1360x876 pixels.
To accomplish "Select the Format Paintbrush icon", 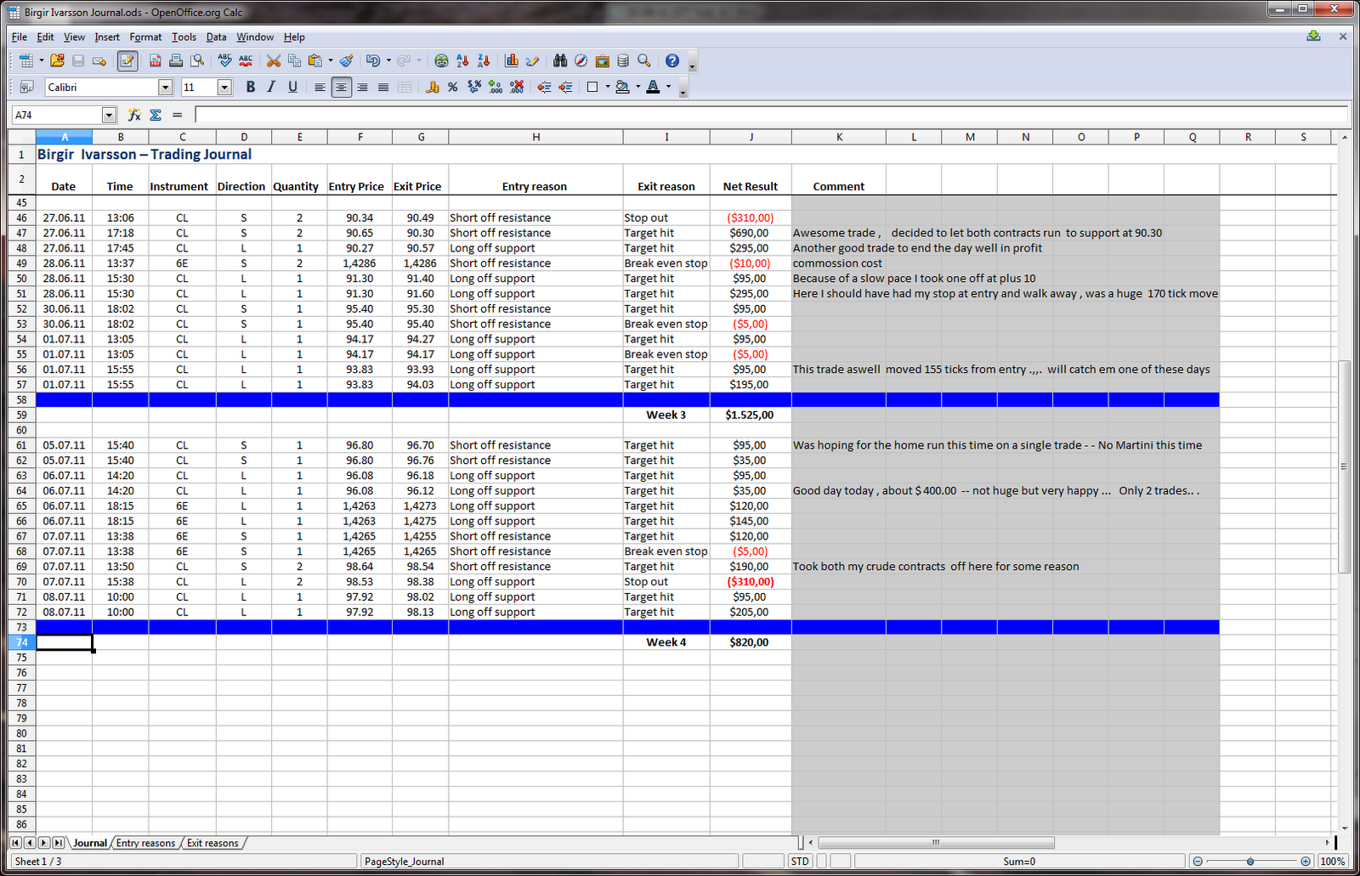I will coord(346,60).
